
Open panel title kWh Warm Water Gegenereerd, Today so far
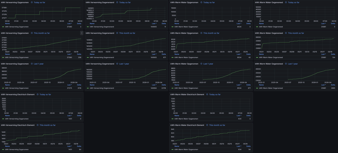(x=269, y=3)
